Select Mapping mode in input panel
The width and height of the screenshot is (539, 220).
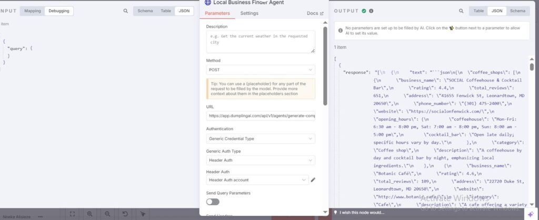pyautogui.click(x=32, y=11)
